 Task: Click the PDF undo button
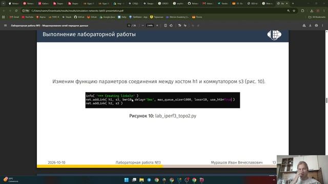point(193,26)
